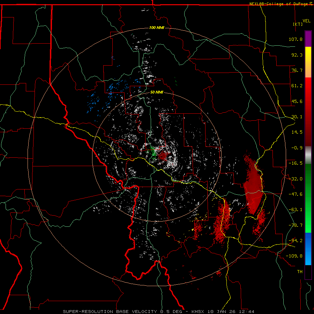Click the -63.1 scale value
314x314 pixels.
pos(296,210)
